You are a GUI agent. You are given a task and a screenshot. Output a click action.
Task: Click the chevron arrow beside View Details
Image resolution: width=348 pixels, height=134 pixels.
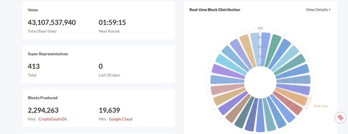tap(330, 9)
